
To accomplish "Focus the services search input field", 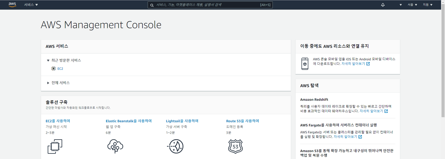I will point(210,5).
